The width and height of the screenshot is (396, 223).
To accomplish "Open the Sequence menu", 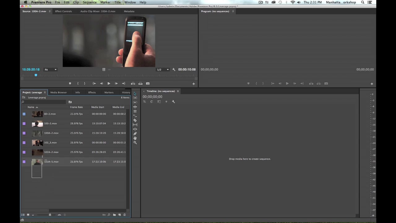I will coord(90,2).
